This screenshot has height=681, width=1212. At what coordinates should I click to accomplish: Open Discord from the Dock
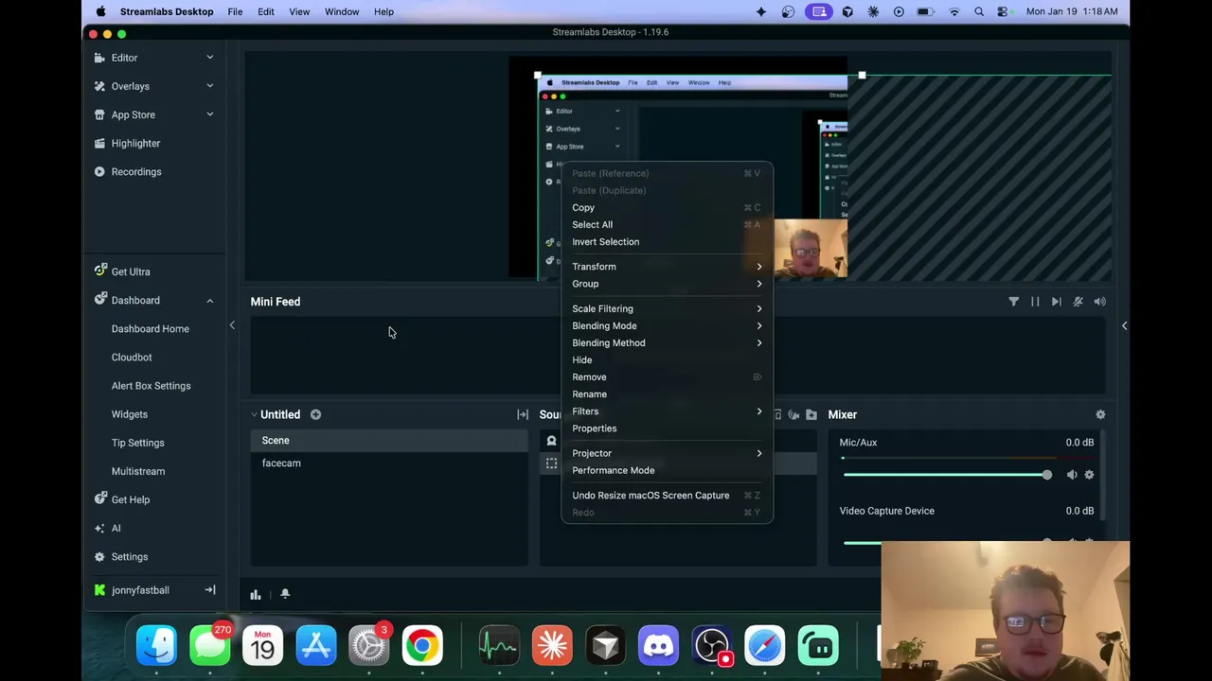point(658,646)
